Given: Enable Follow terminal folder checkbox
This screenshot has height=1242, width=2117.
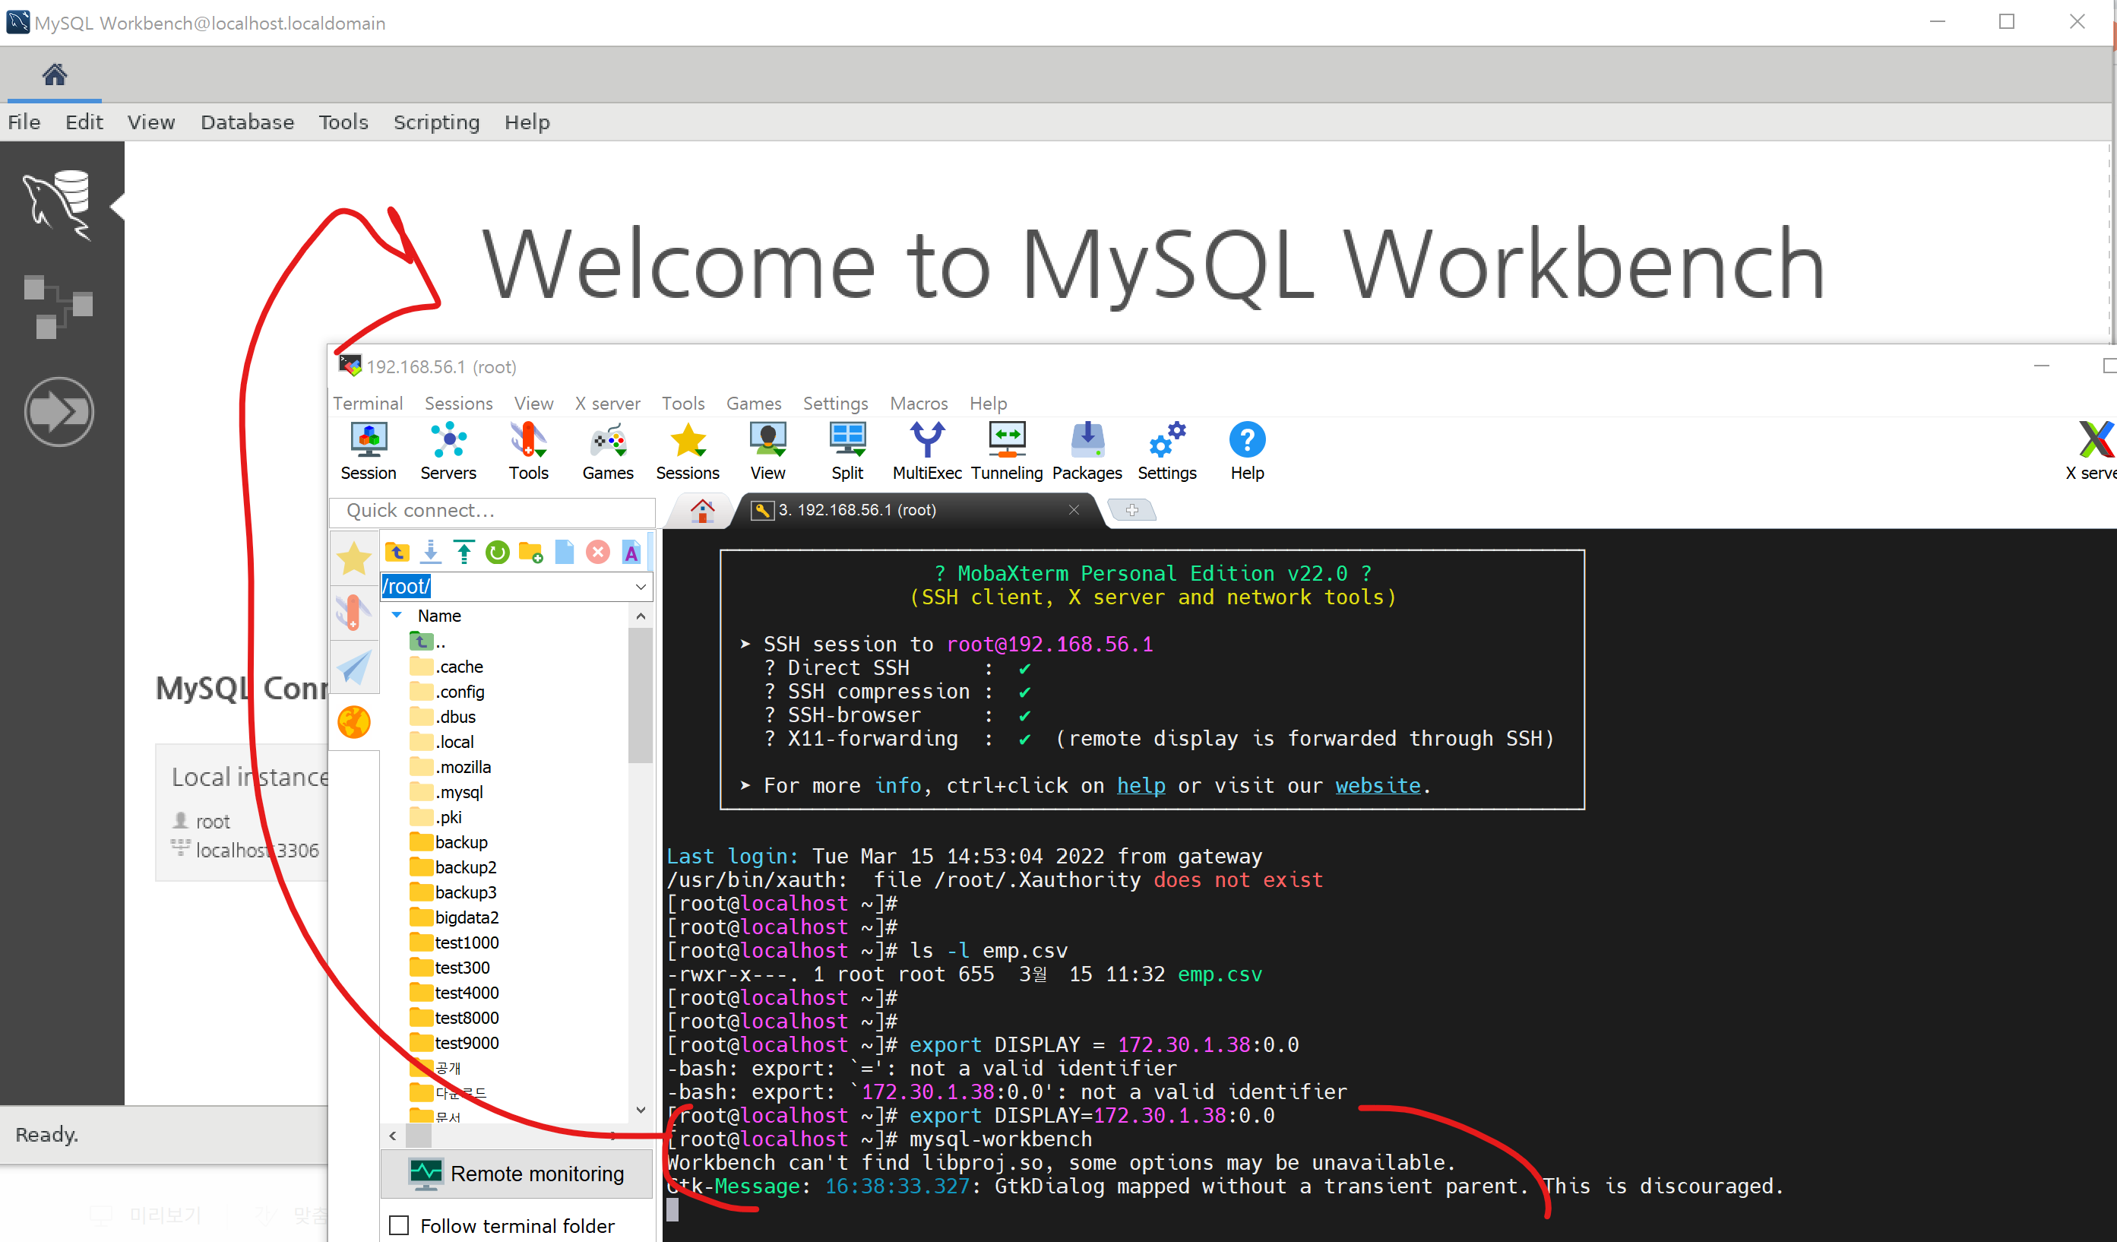Looking at the screenshot, I should click(x=400, y=1225).
